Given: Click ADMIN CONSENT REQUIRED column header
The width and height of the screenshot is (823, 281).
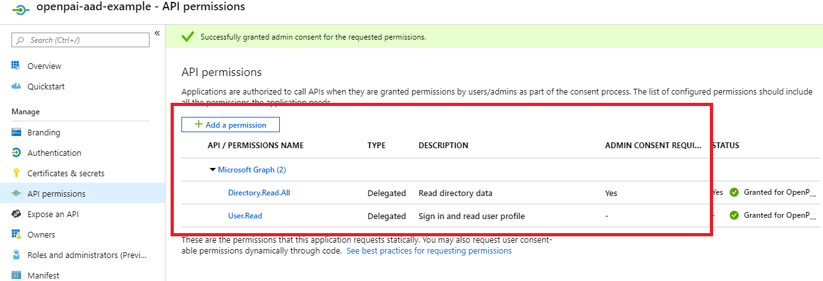Looking at the screenshot, I should pyautogui.click(x=653, y=146).
